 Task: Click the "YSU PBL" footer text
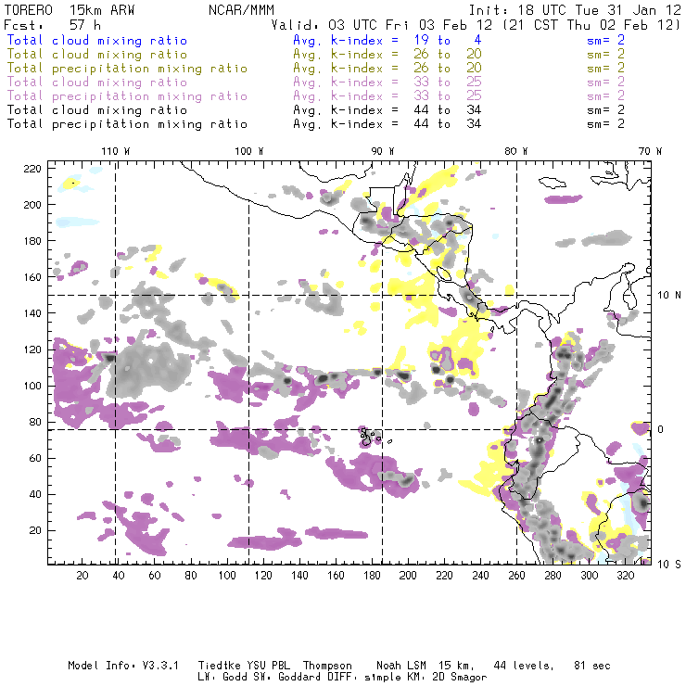(268, 666)
